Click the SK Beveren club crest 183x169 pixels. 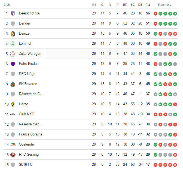[x=13, y=84]
